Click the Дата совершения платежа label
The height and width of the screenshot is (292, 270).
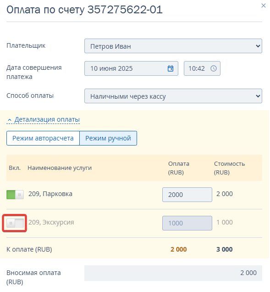[34, 72]
